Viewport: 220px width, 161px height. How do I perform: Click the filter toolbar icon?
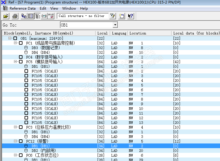[112, 16]
